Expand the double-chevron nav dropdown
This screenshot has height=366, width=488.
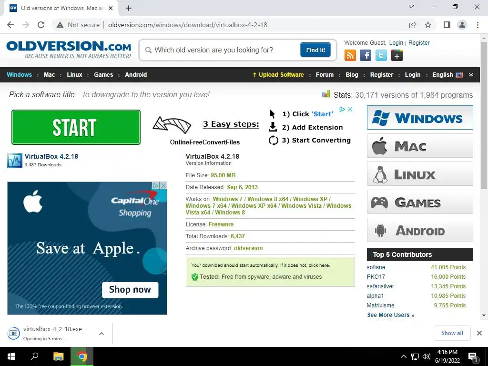click(x=471, y=75)
